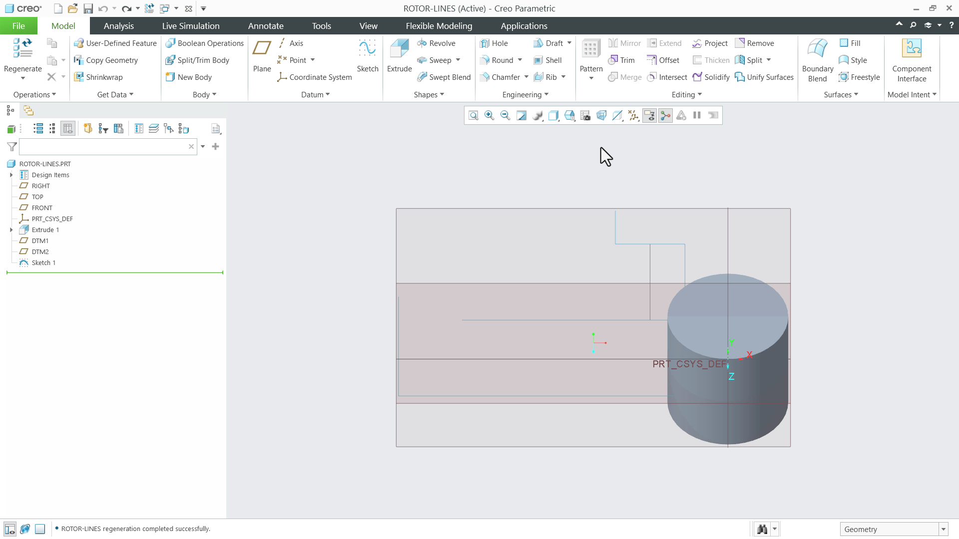
Task: Open the View Manager icon
Action: 585,116
